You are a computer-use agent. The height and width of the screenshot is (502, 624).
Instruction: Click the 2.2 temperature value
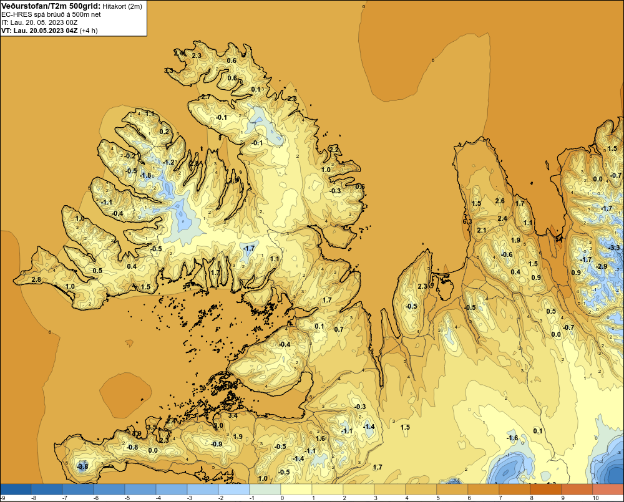coord(334,150)
